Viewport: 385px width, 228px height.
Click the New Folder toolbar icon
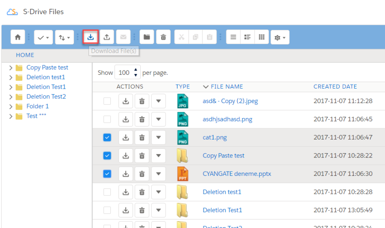tap(147, 37)
